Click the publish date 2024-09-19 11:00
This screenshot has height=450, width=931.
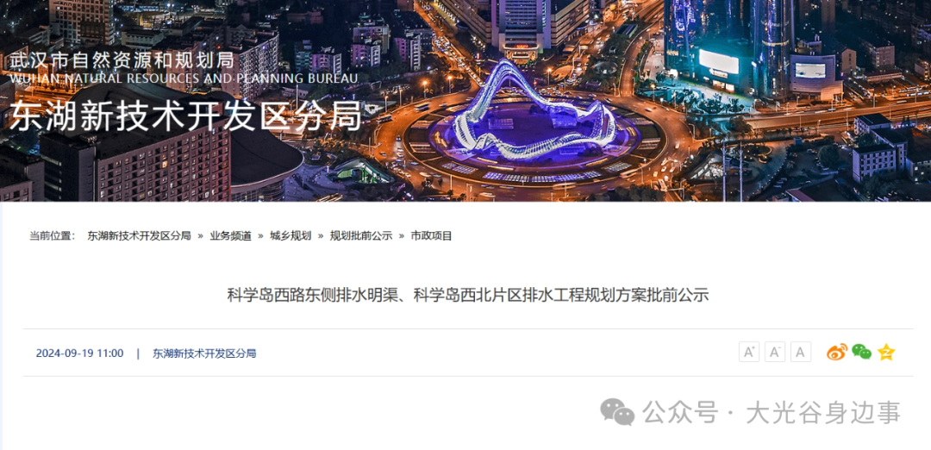tap(79, 353)
